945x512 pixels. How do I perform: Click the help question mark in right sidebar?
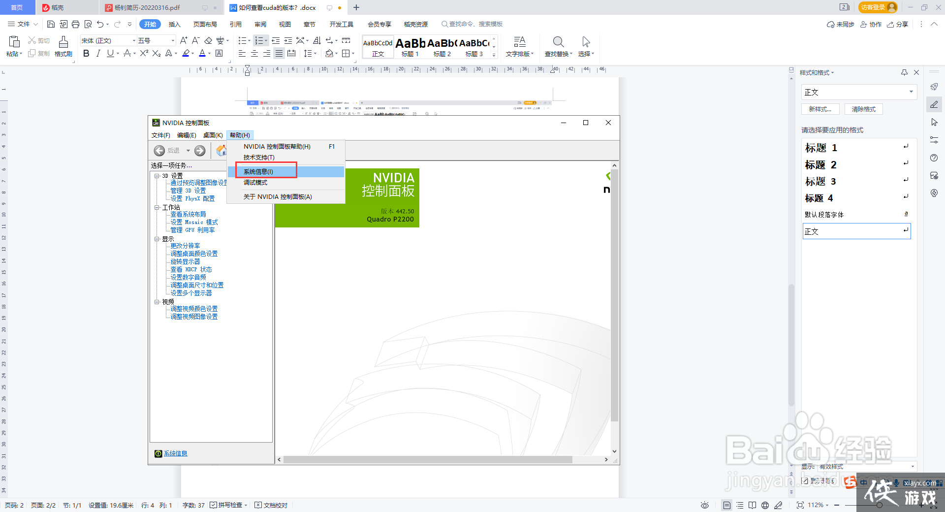934,158
